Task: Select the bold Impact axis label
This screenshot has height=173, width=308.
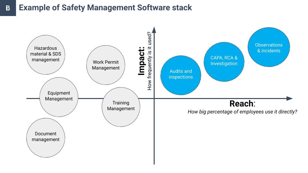Action: 142,61
